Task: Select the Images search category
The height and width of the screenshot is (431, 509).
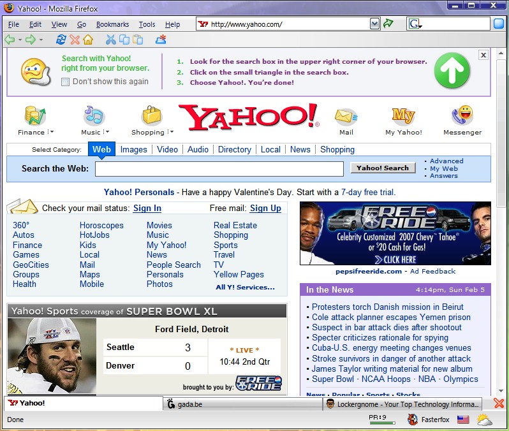Action: click(x=133, y=149)
